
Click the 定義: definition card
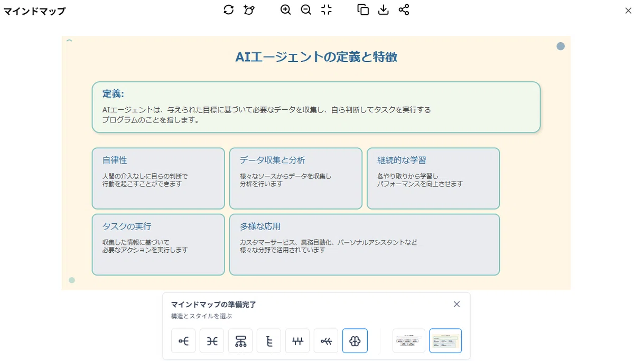coord(316,107)
